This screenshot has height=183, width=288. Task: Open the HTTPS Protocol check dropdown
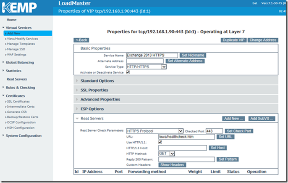[x=154, y=131]
